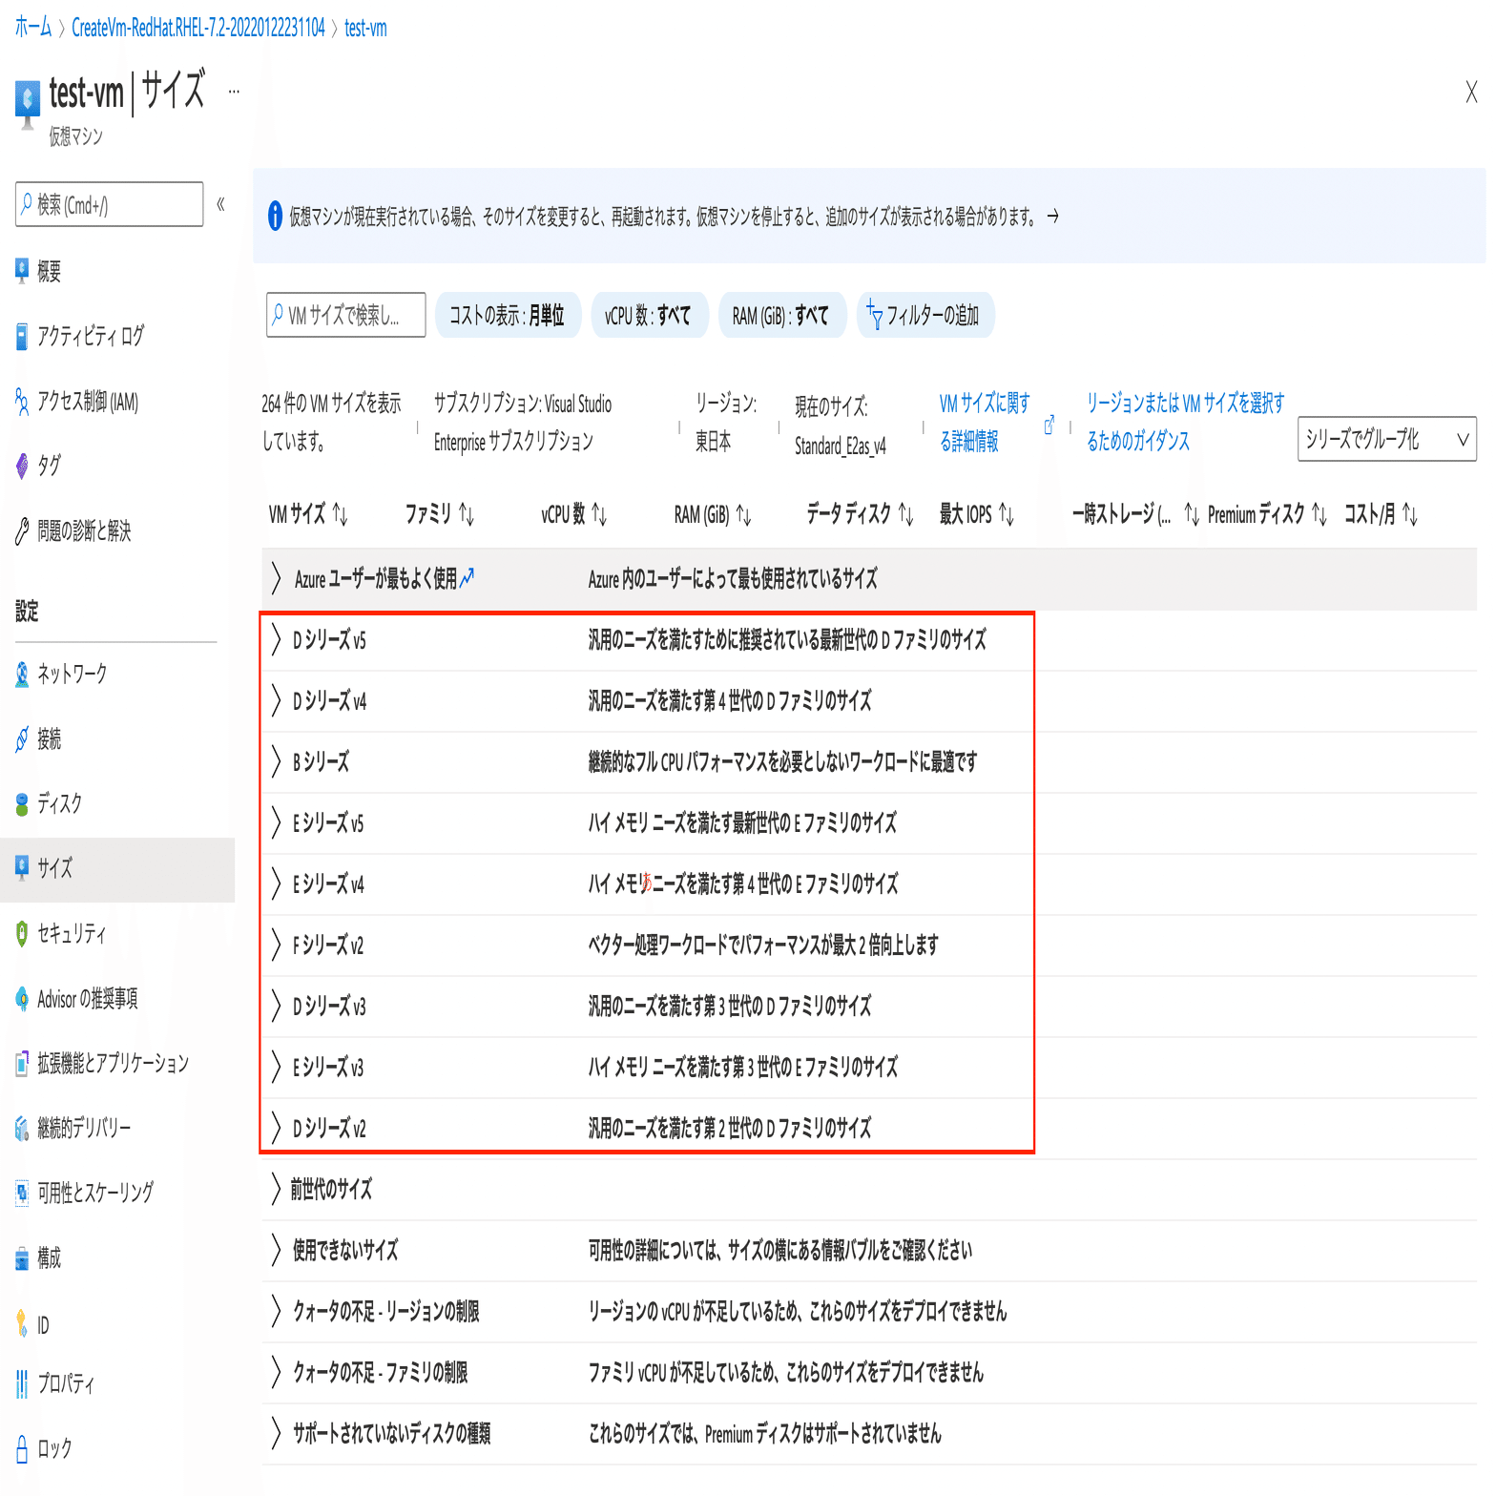The height and width of the screenshot is (1496, 1496).
Task: Open the タグ menu item label
Action: point(50,466)
